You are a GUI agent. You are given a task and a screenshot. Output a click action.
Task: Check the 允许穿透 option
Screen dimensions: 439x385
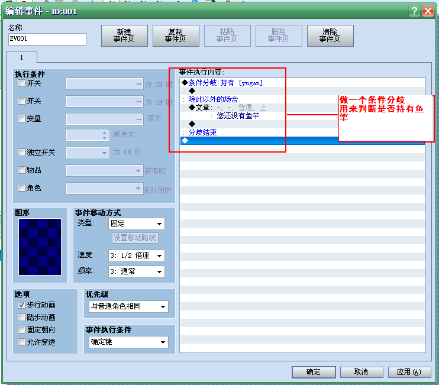[21, 342]
